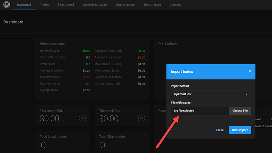The height and width of the screenshot is (153, 272).
Task: Switch to Time of trade tab
Action: coord(152,5)
